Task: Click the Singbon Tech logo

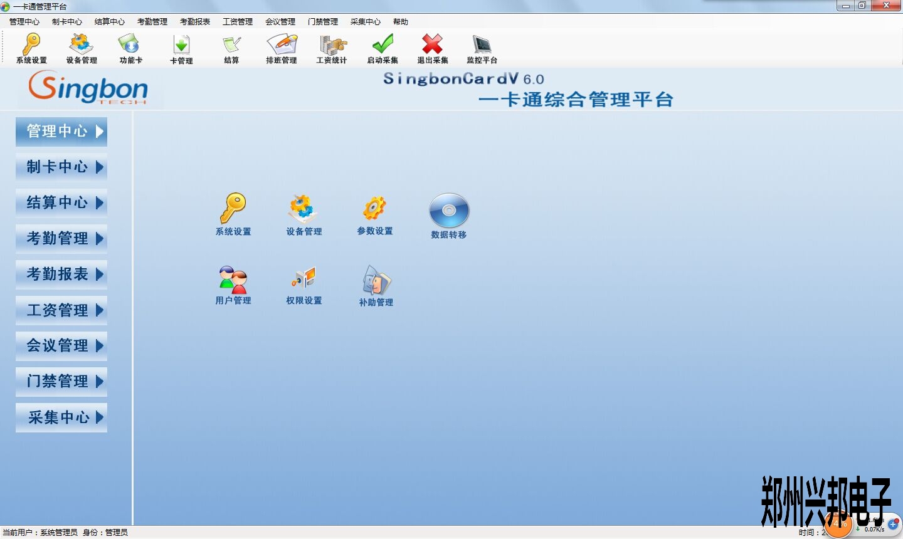Action: 88,88
